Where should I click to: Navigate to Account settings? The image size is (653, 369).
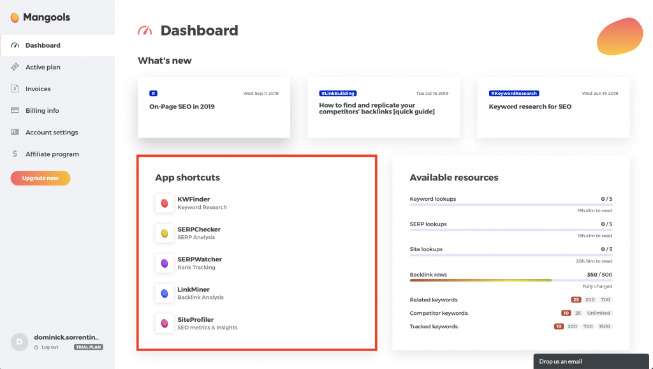(x=52, y=133)
